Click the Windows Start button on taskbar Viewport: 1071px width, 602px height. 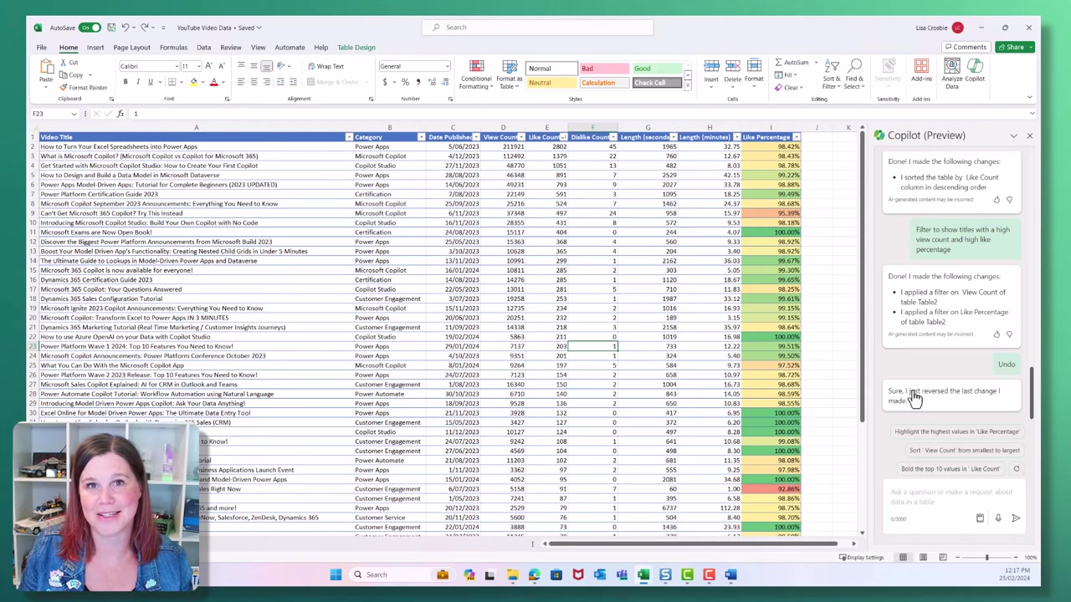336,574
